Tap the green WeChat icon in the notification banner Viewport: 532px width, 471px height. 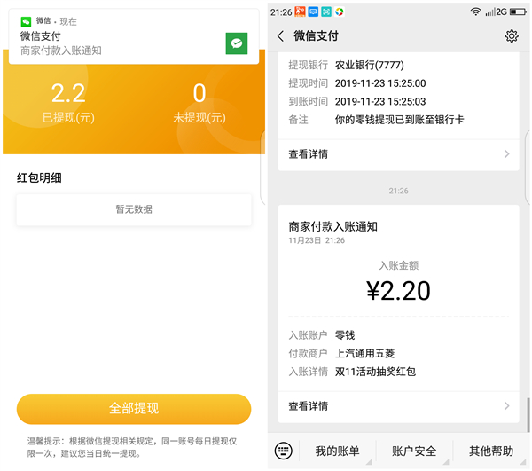coord(237,43)
